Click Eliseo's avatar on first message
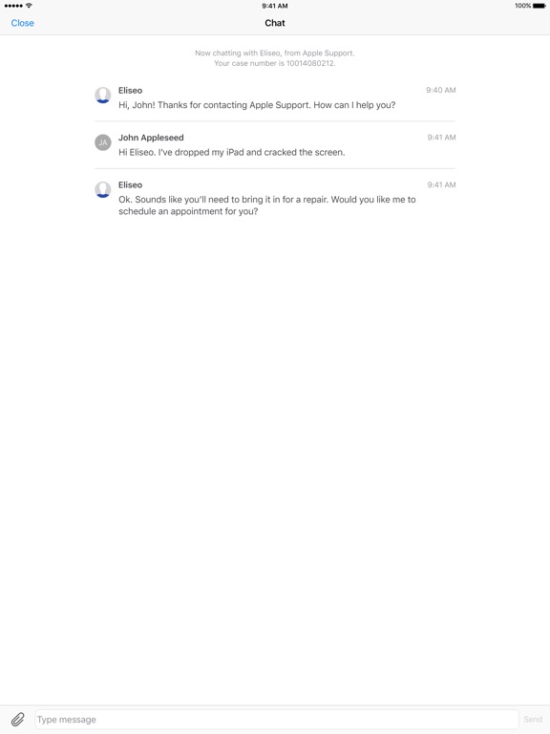The image size is (550, 734). (x=103, y=95)
